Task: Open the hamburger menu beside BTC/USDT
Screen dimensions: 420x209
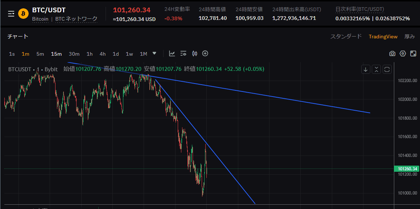Action: (11, 14)
